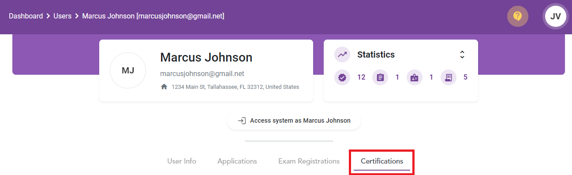Select the Certifications tab
572x175 pixels.
(382, 161)
